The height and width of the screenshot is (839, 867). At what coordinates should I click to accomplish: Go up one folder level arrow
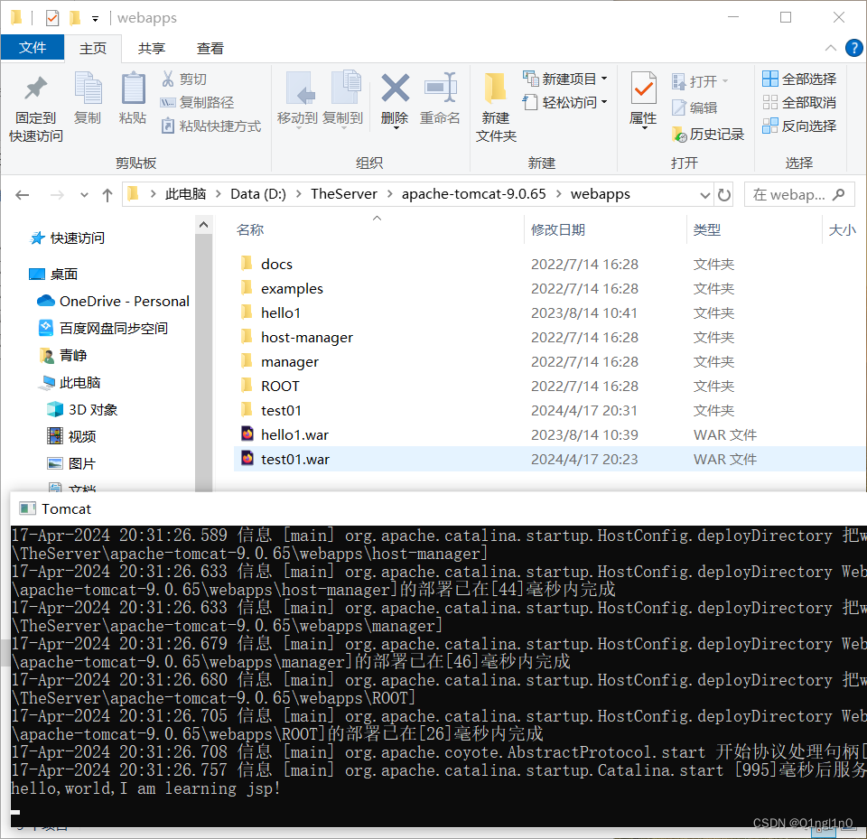pos(107,195)
